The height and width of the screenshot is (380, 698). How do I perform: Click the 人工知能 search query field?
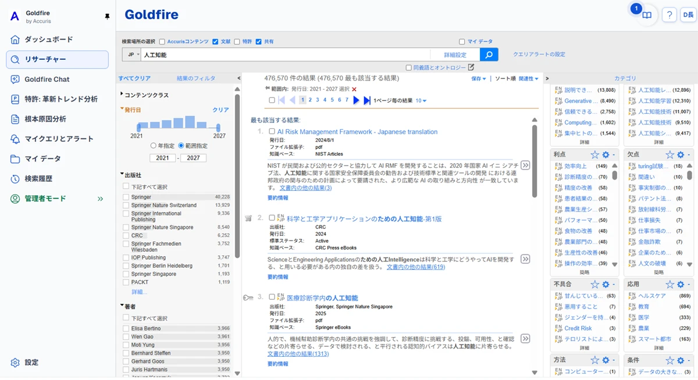click(285, 55)
